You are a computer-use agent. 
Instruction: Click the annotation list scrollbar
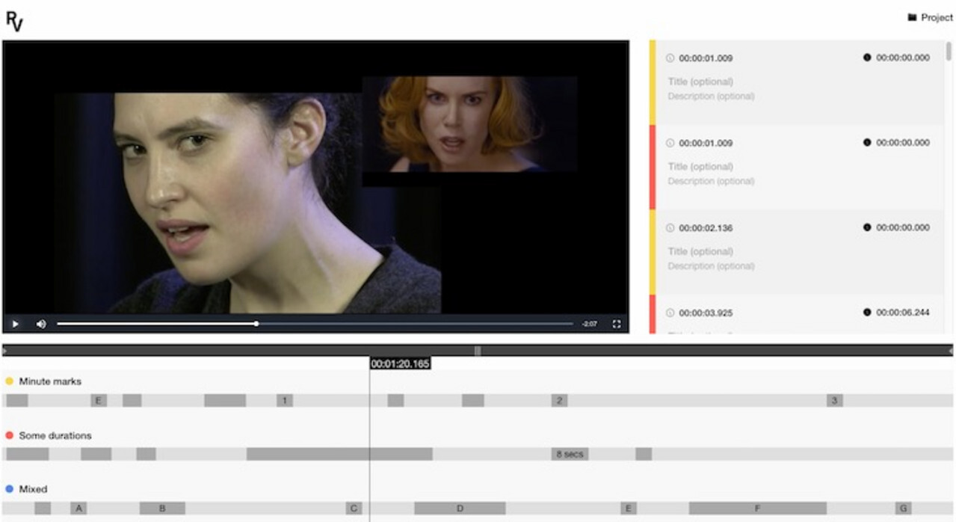pyautogui.click(x=949, y=52)
